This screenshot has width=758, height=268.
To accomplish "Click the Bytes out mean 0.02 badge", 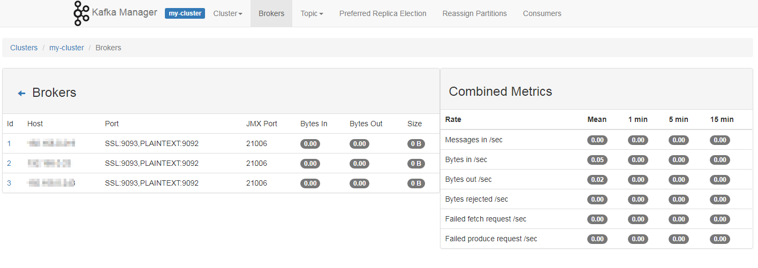I will tap(597, 179).
